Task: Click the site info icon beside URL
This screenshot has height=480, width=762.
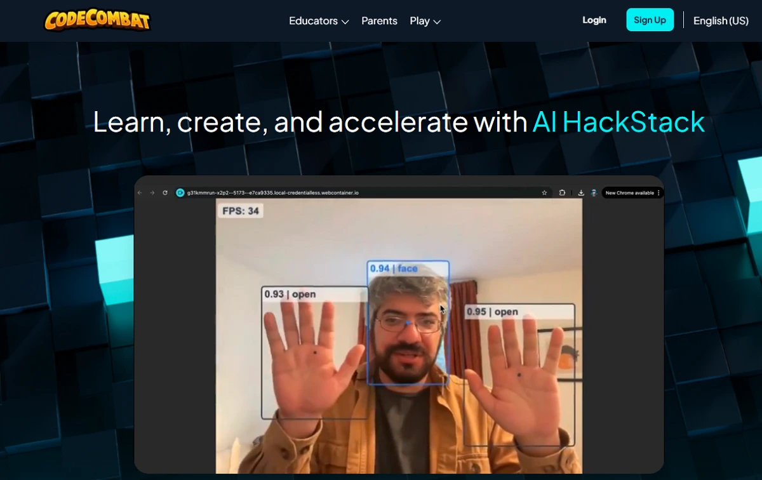Action: pyautogui.click(x=180, y=193)
